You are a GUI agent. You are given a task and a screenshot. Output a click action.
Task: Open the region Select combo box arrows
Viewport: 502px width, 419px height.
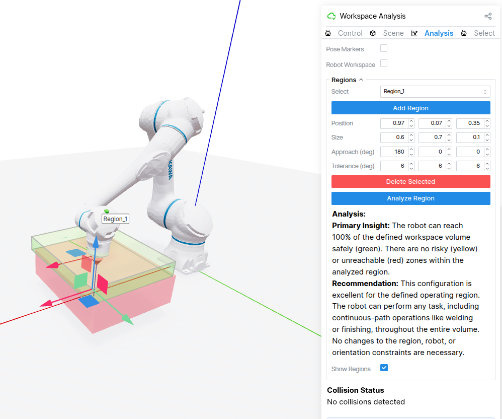click(486, 91)
